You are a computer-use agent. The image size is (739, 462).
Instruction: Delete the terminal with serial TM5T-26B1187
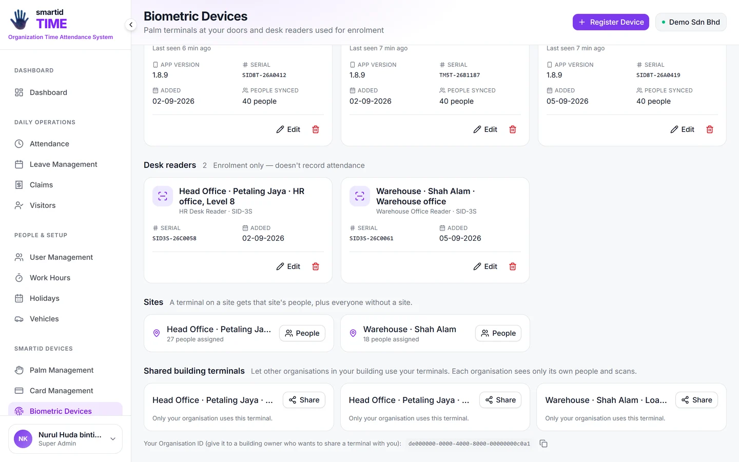click(x=513, y=129)
